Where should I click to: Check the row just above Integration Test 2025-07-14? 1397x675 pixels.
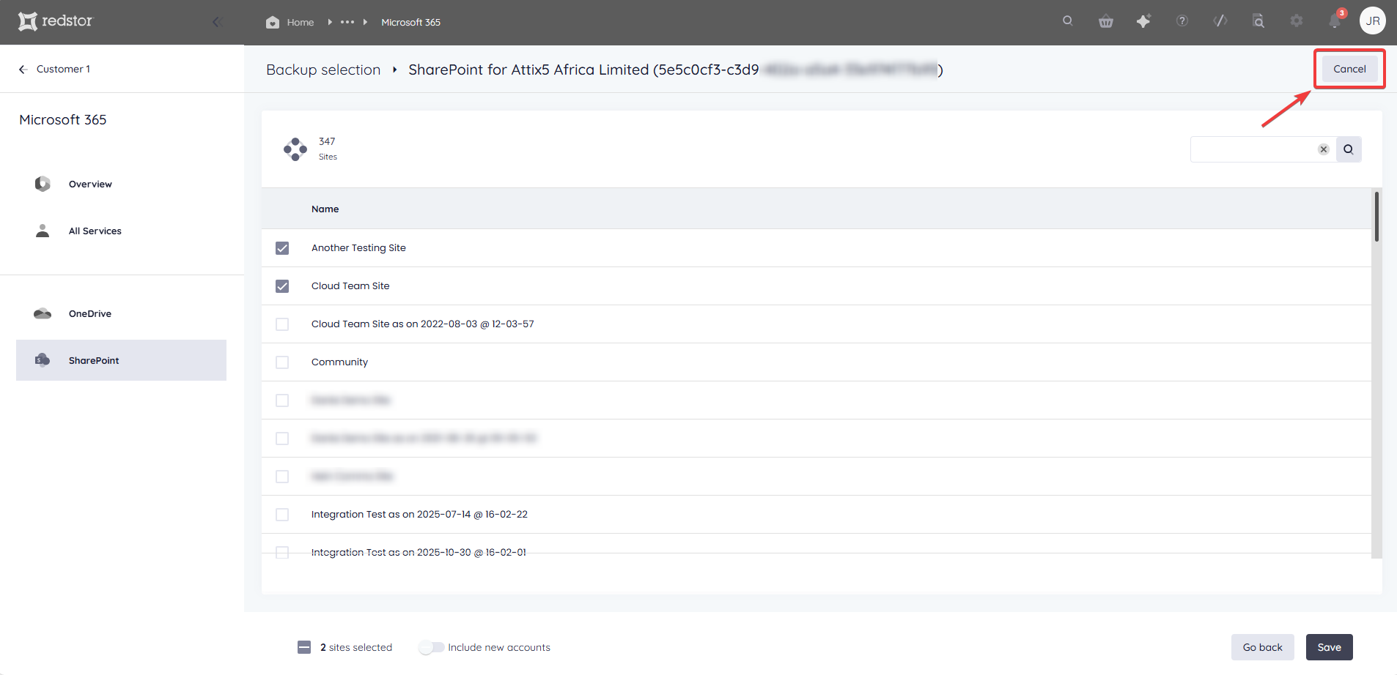282,477
